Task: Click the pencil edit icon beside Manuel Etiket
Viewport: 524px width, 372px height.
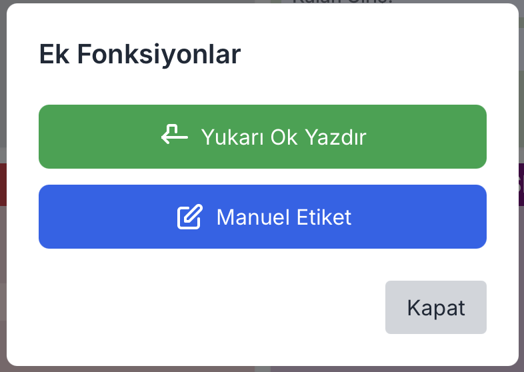Action: pyautogui.click(x=189, y=217)
